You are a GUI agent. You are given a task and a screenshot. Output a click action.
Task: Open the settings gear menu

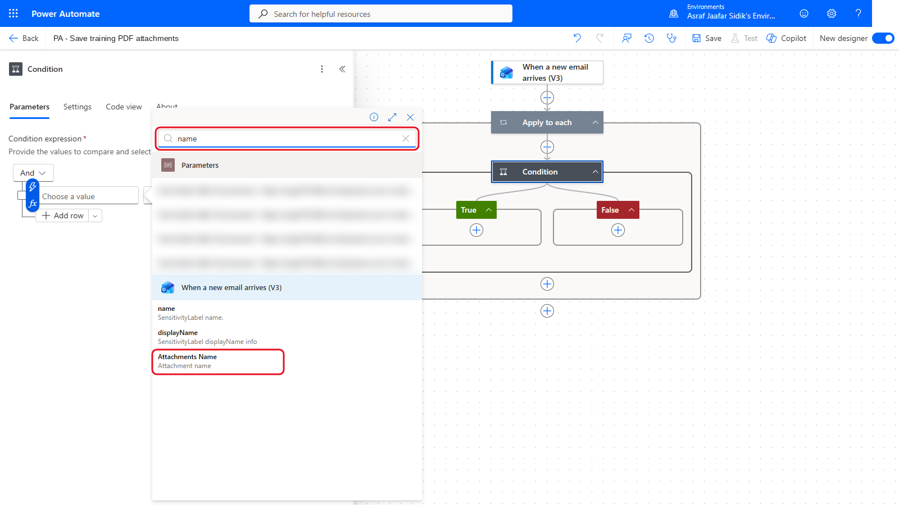click(832, 13)
